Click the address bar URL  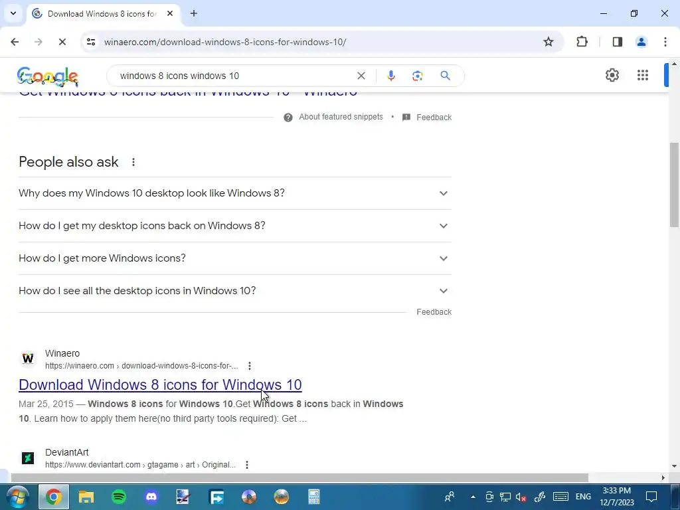[225, 42]
